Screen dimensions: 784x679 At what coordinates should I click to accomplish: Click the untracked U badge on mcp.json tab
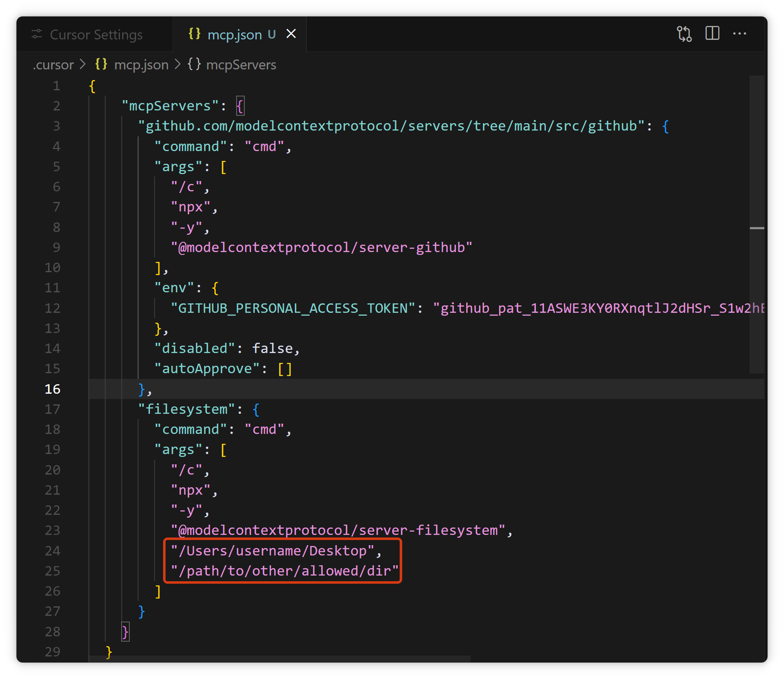tap(271, 34)
